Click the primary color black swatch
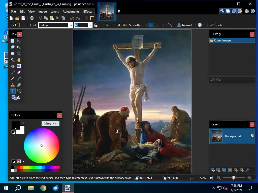The image size is (258, 193). (16, 125)
